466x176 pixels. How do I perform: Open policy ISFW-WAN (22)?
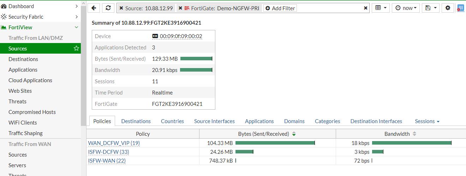(x=107, y=160)
